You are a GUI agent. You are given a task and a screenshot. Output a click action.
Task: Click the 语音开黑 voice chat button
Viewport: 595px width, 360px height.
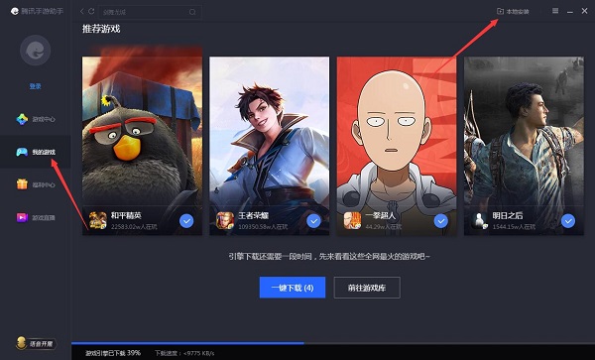coord(37,344)
